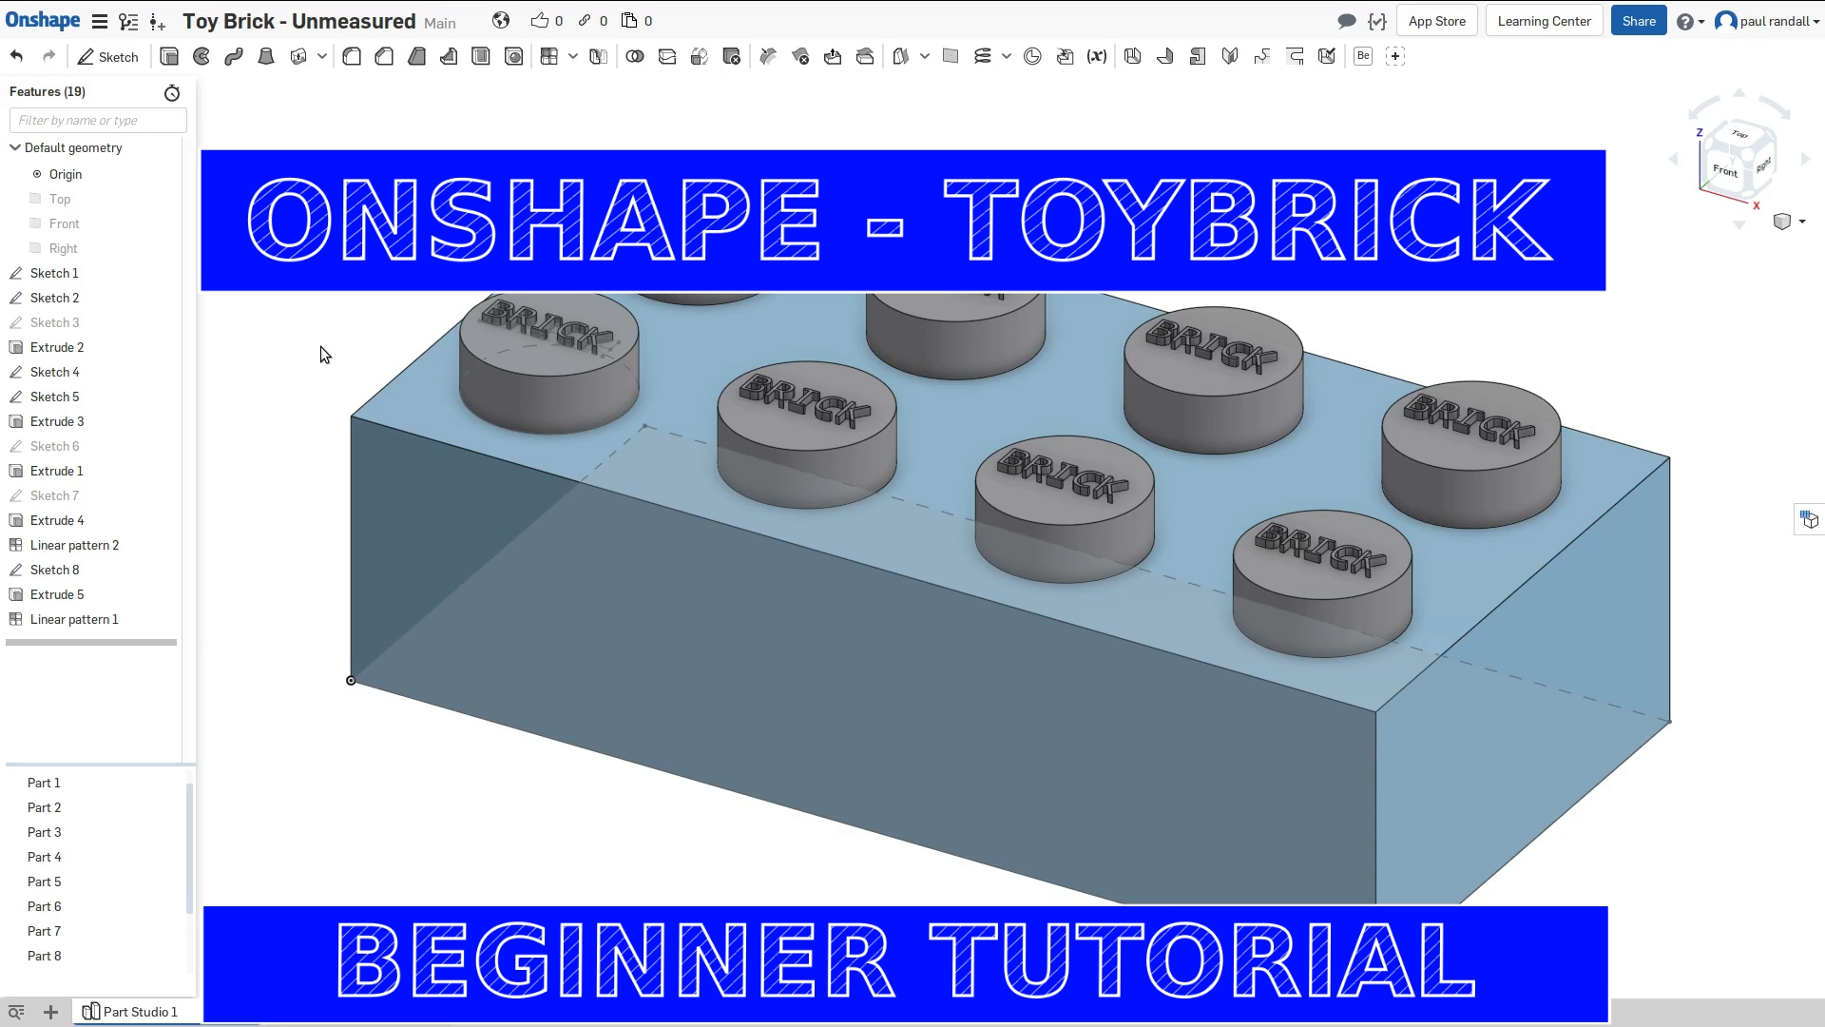Open the rollback timer icon in Features
The width and height of the screenshot is (1825, 1027).
click(x=172, y=92)
